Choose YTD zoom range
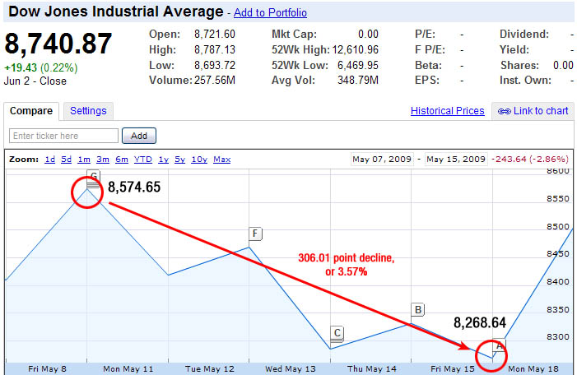 tap(142, 160)
